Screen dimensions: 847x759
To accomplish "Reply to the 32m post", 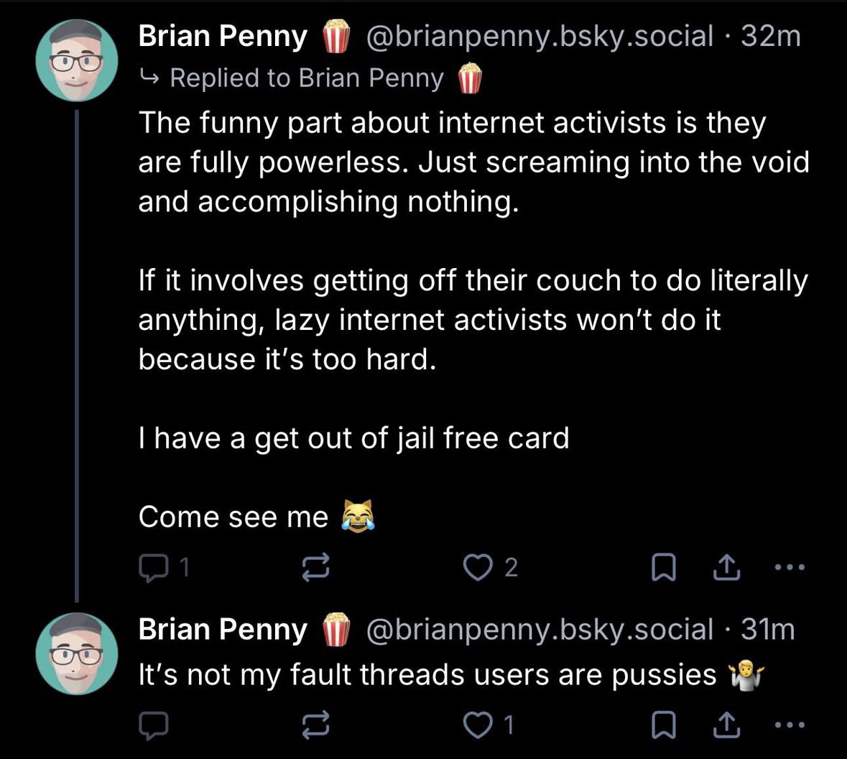I will (x=152, y=568).
